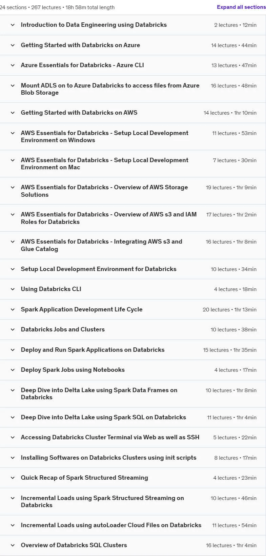
Task: Expand chevron for autoLoader Cloud Files section
Action: click(x=13, y=525)
